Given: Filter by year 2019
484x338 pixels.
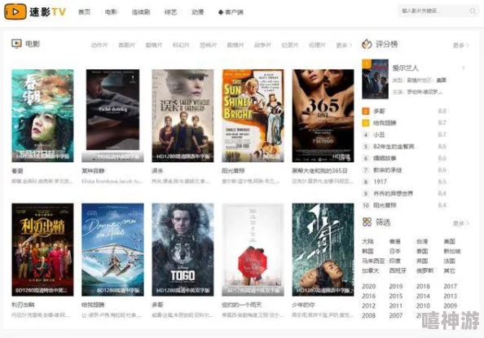Looking at the screenshot, I should [x=396, y=287].
